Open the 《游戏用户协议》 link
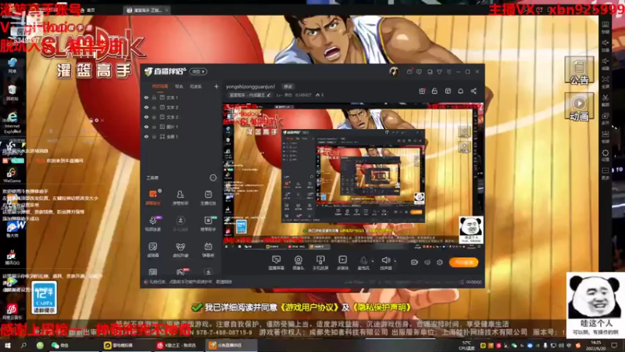 point(309,307)
